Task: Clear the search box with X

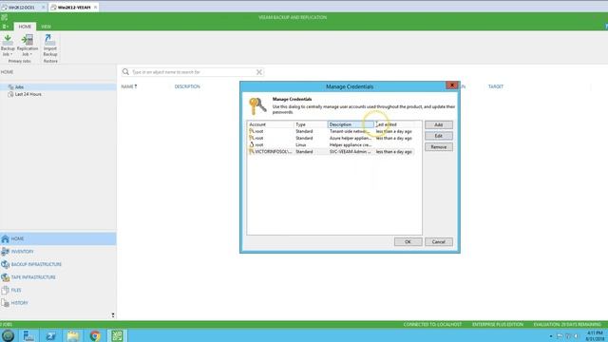Action: coord(259,72)
